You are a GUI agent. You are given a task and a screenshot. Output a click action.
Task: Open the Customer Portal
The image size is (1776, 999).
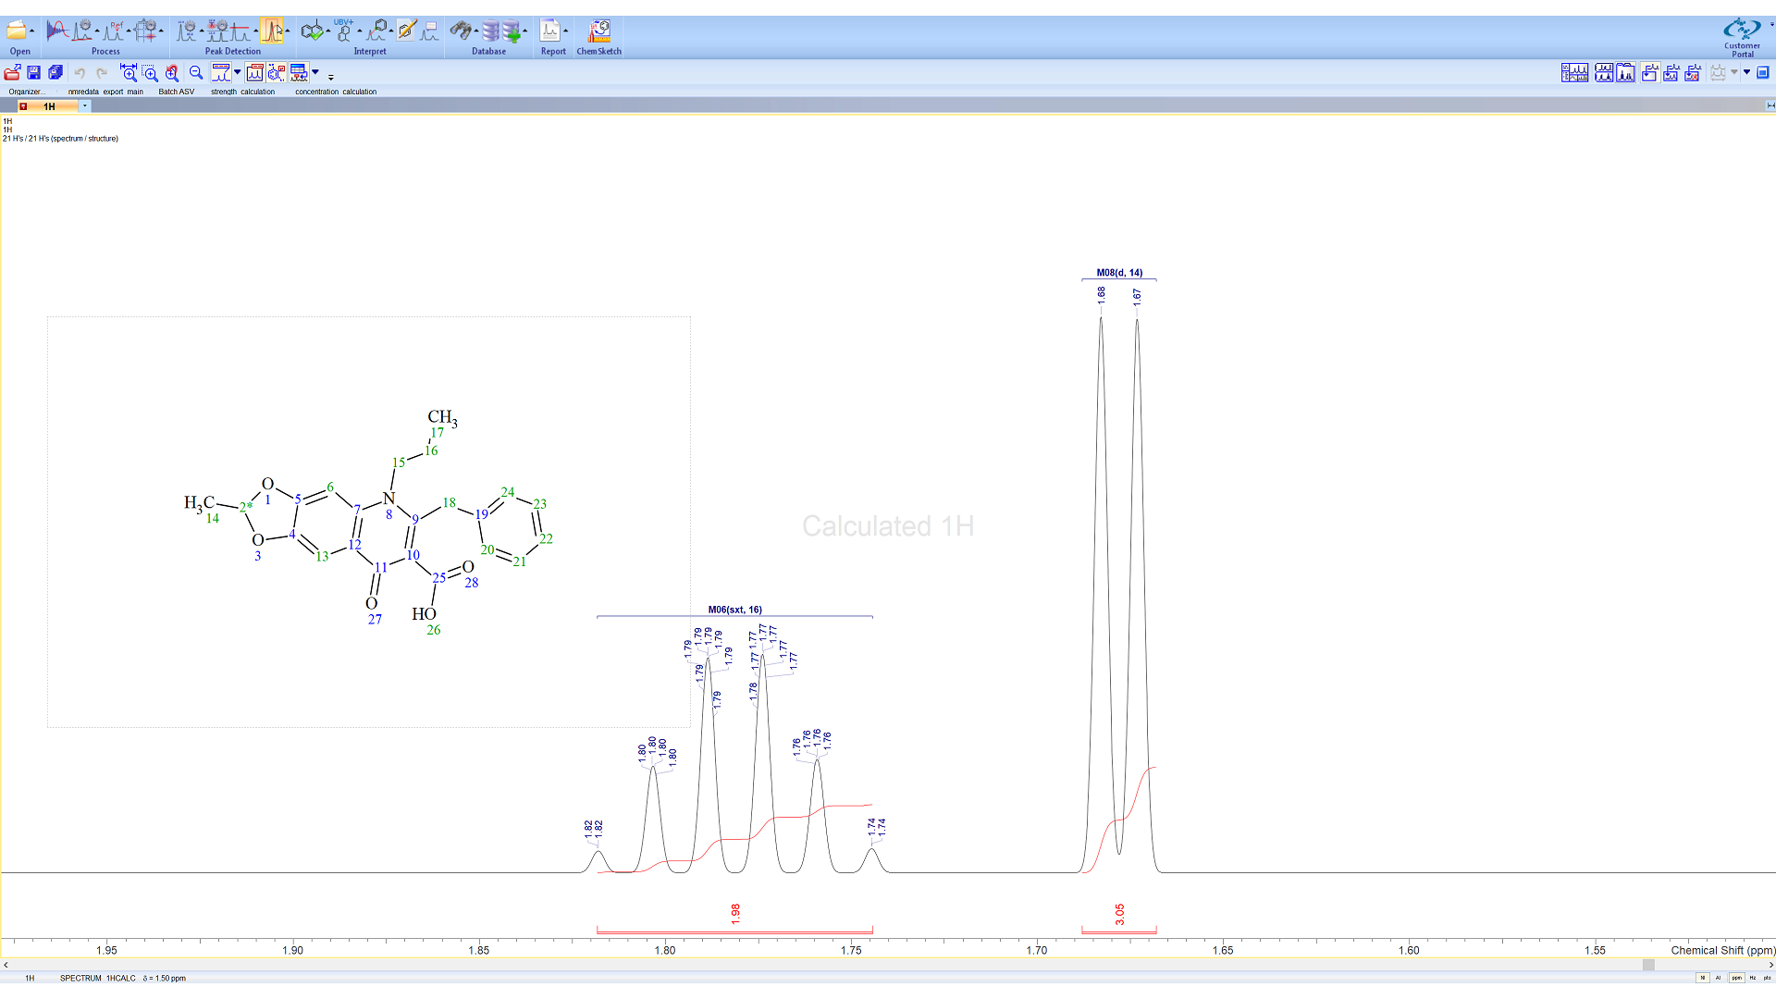[x=1742, y=37]
